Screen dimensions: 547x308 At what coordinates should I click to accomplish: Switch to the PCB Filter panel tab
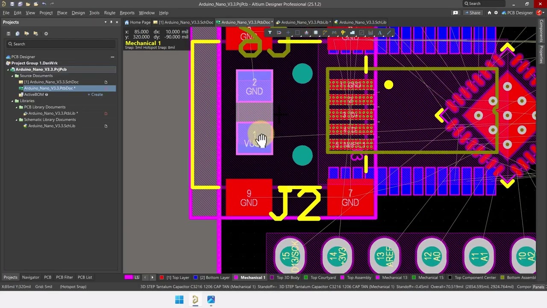(65, 277)
